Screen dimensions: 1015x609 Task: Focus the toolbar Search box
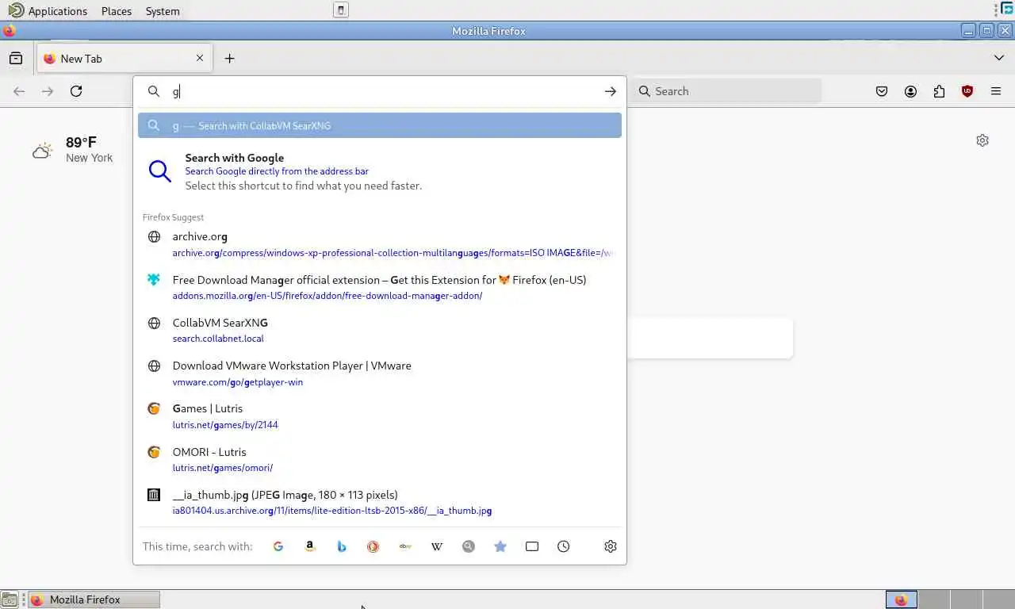[x=727, y=91]
